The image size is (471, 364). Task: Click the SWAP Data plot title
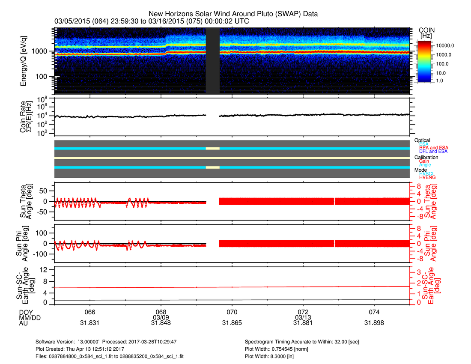tap(233, 15)
